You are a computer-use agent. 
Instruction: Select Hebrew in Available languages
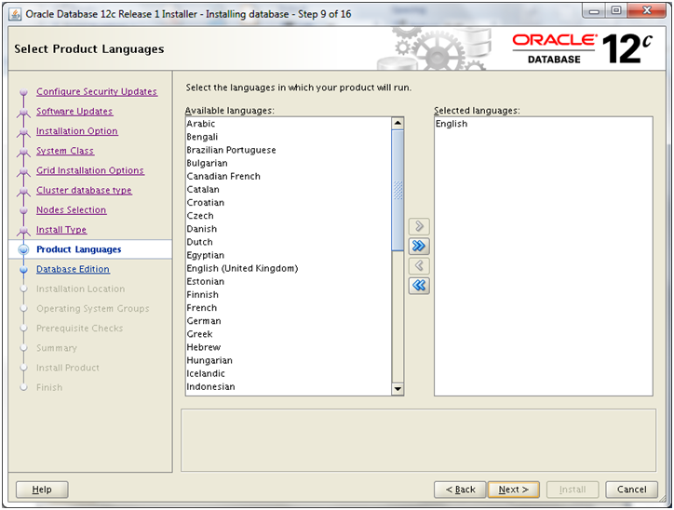[289, 347]
